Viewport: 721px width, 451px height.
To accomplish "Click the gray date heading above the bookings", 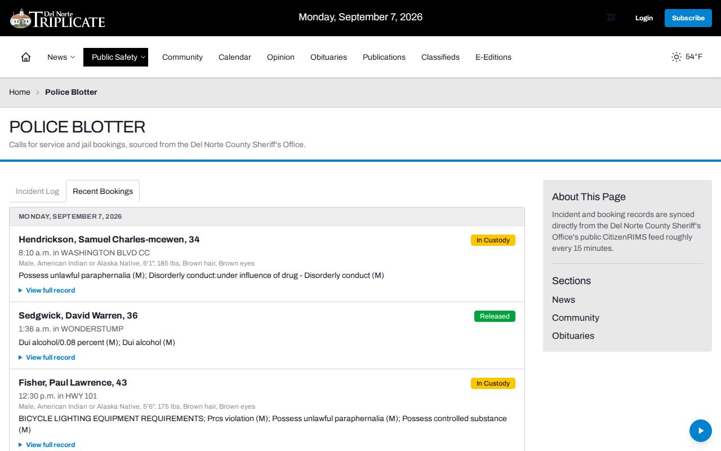I will (x=70, y=216).
